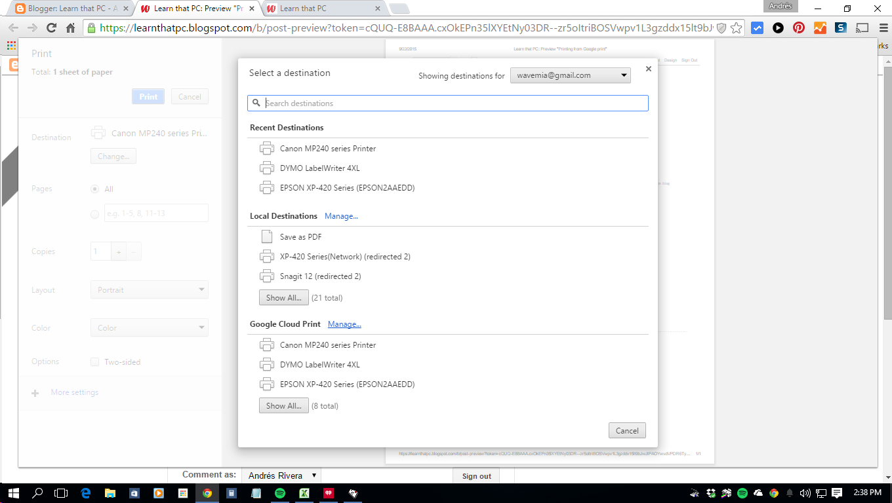The width and height of the screenshot is (892, 503).
Task: Expand More settings in print panel
Action: tap(65, 392)
